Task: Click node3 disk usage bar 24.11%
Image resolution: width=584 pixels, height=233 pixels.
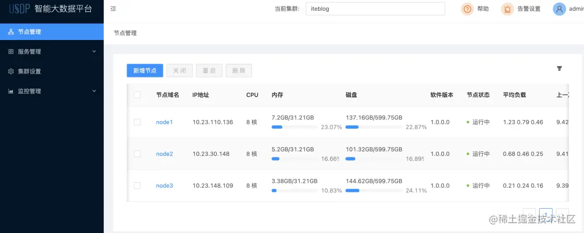Action: (374, 191)
